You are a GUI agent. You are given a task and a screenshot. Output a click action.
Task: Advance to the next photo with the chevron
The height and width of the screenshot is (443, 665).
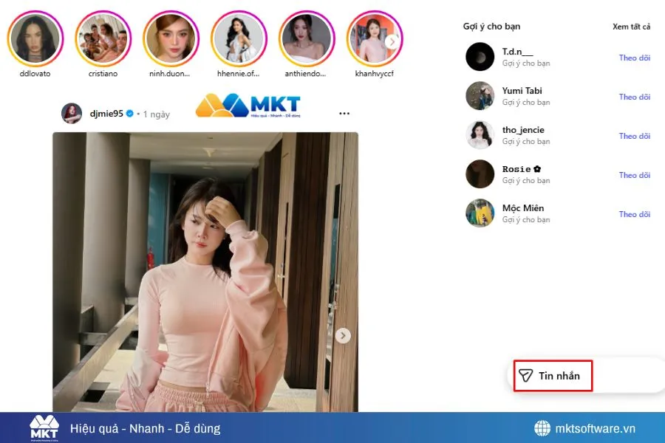click(x=342, y=335)
